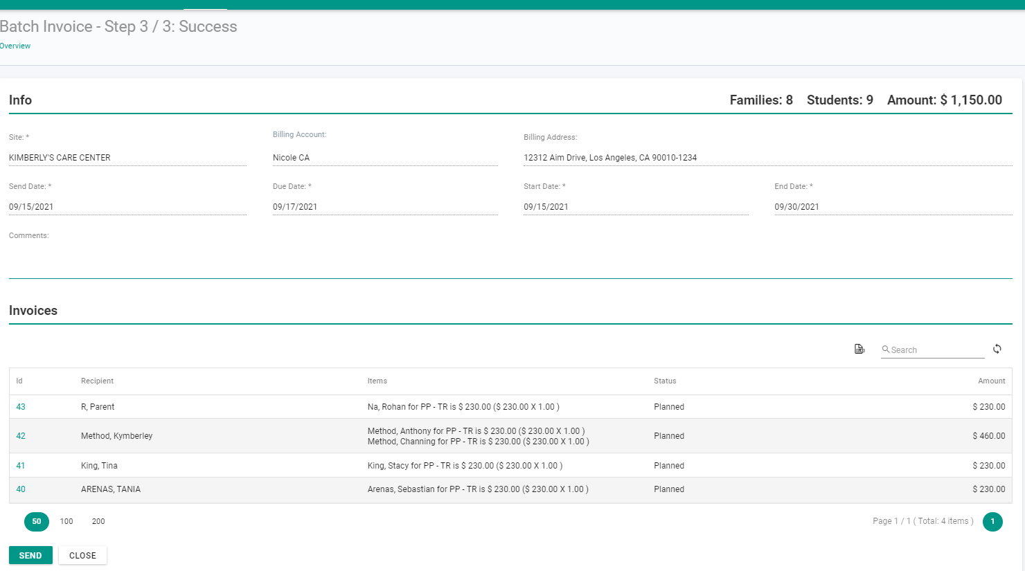1025x571 pixels.
Task: Click Planned status for invoice 40
Action: tap(669, 489)
